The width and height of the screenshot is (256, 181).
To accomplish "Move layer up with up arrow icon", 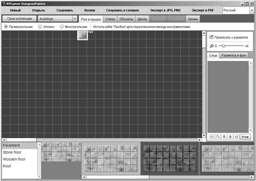I will pos(230,137).
